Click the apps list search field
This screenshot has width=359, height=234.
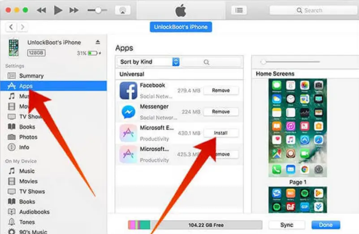(x=212, y=62)
